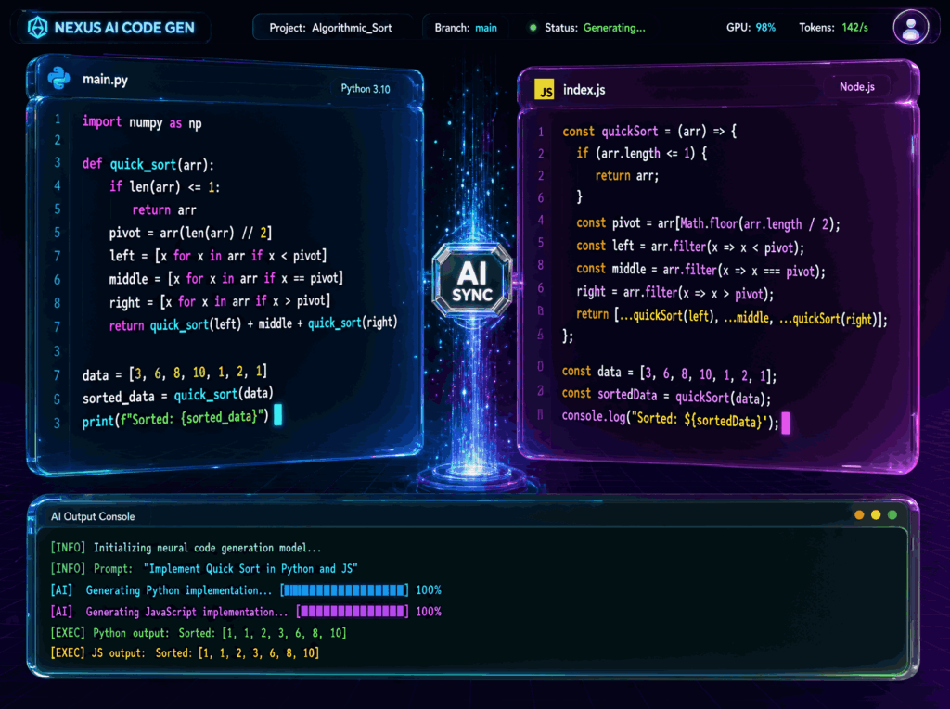Click 'const data = [3, 6, 8' in index.js
Image resolution: width=950 pixels, height=709 pixels.
[x=669, y=374]
